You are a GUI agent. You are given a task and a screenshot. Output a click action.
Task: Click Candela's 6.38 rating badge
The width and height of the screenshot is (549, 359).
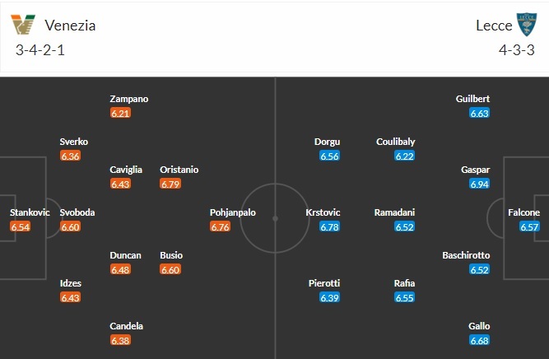click(x=120, y=340)
